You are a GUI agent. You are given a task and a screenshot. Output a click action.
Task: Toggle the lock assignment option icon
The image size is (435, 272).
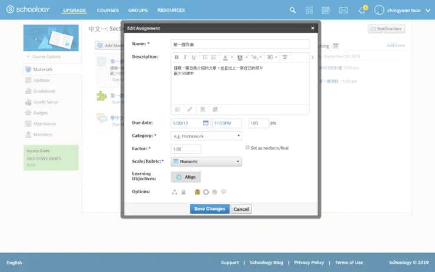pyautogui.click(x=183, y=192)
